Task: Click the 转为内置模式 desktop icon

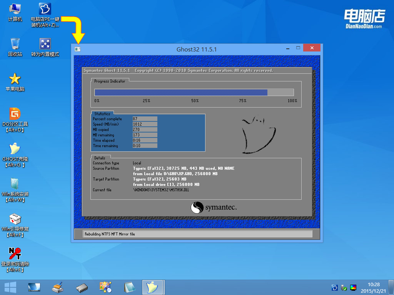Action: click(45, 47)
